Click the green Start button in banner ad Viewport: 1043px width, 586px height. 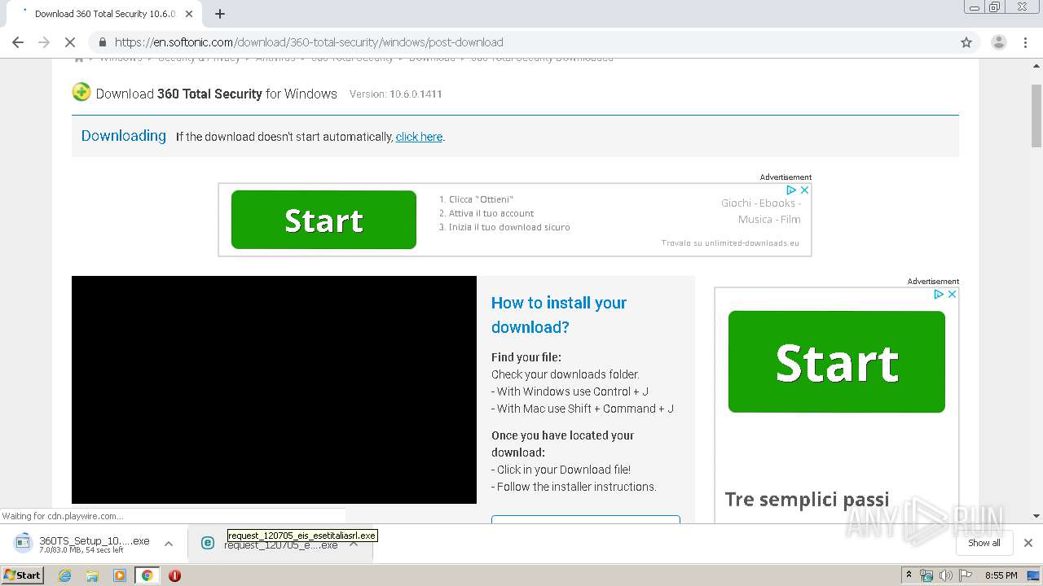click(323, 220)
